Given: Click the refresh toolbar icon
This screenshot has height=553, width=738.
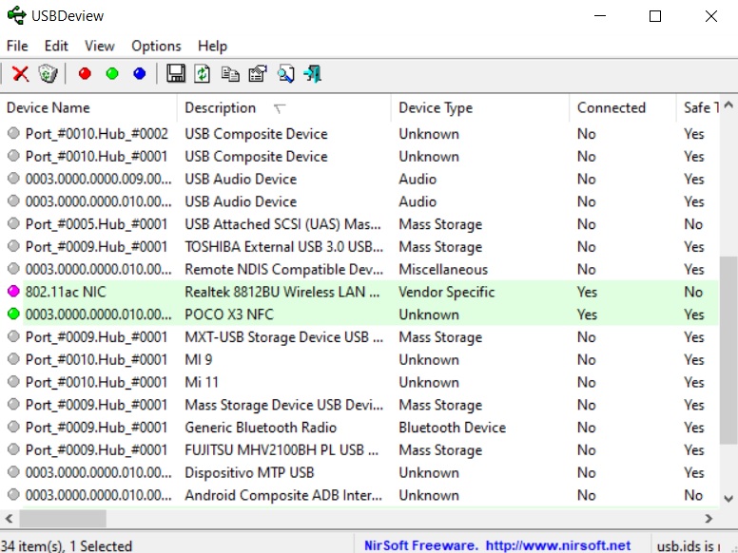Looking at the screenshot, I should click(x=203, y=74).
